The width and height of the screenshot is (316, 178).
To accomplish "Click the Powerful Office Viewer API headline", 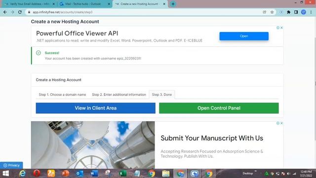I will tap(77, 33).
